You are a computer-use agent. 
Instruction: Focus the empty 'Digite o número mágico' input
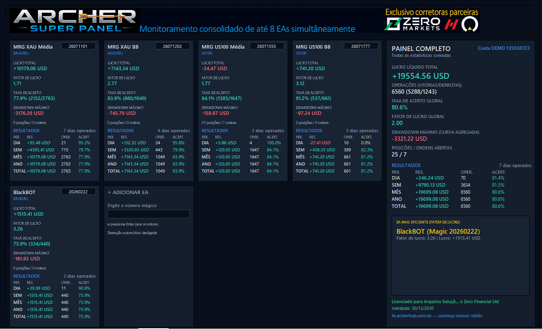tap(149, 214)
